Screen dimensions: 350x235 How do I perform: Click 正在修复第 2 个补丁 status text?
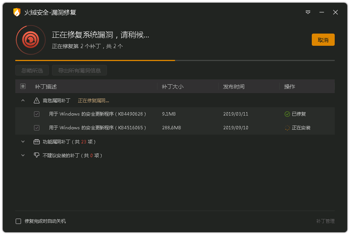point(87,46)
